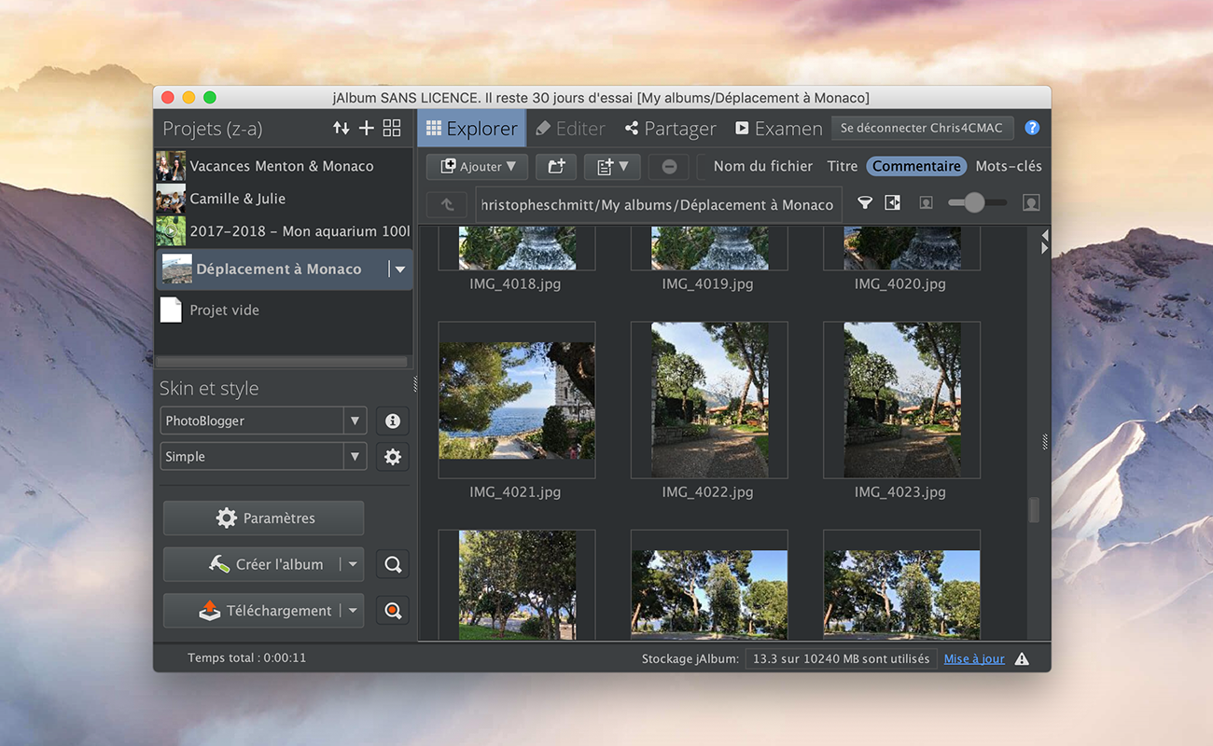The width and height of the screenshot is (1213, 746).
Task: Toggle Mots-clés caption display
Action: (1008, 167)
